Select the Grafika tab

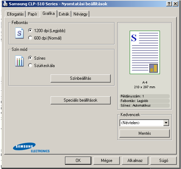click(49, 13)
